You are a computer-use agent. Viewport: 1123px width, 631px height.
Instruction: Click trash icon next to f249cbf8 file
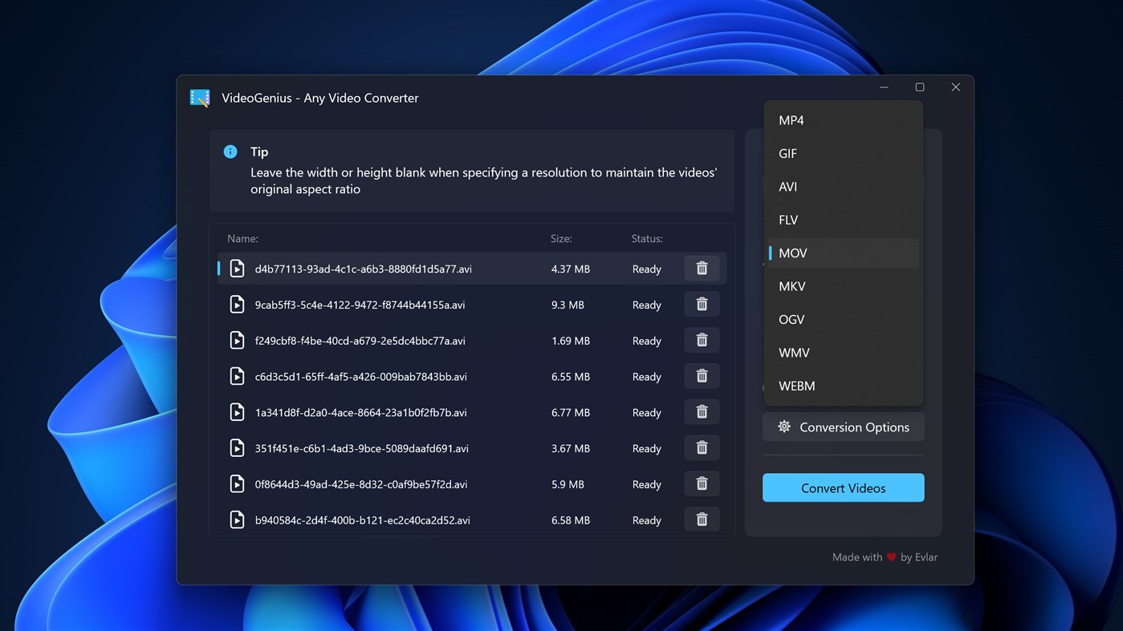[x=701, y=340]
